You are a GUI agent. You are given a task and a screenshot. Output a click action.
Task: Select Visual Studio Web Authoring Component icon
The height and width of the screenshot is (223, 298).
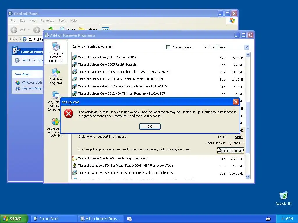click(x=74, y=158)
